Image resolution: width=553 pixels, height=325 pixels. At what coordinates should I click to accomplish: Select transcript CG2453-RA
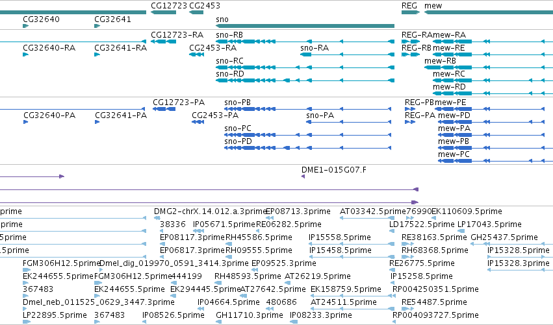213,48
